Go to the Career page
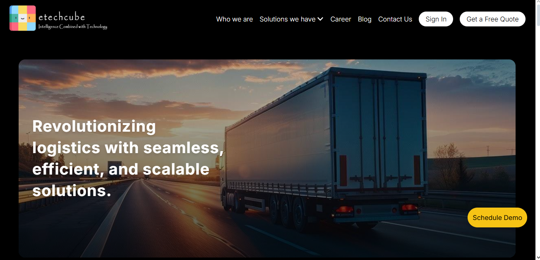 click(x=341, y=19)
